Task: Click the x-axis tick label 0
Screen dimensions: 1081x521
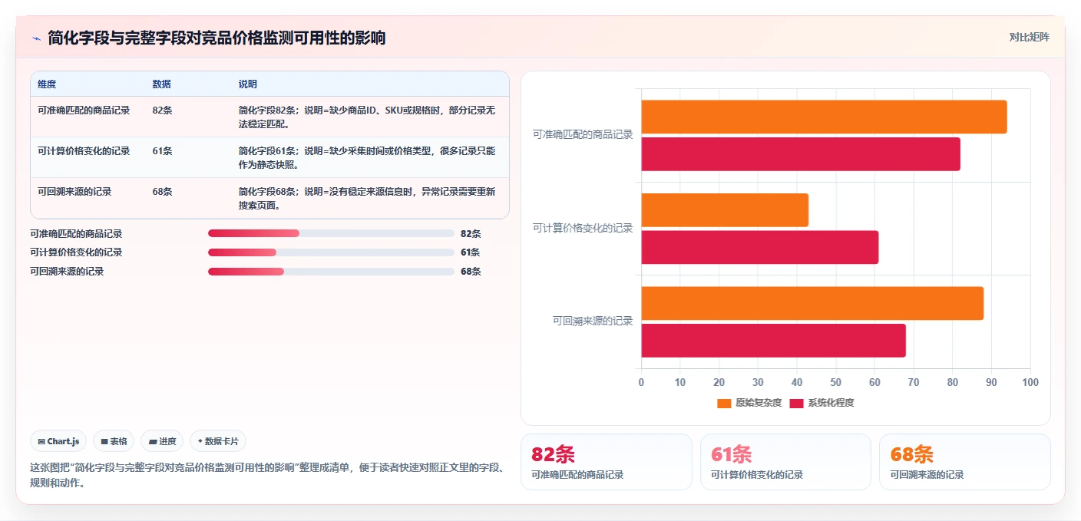Action: pyautogui.click(x=642, y=382)
